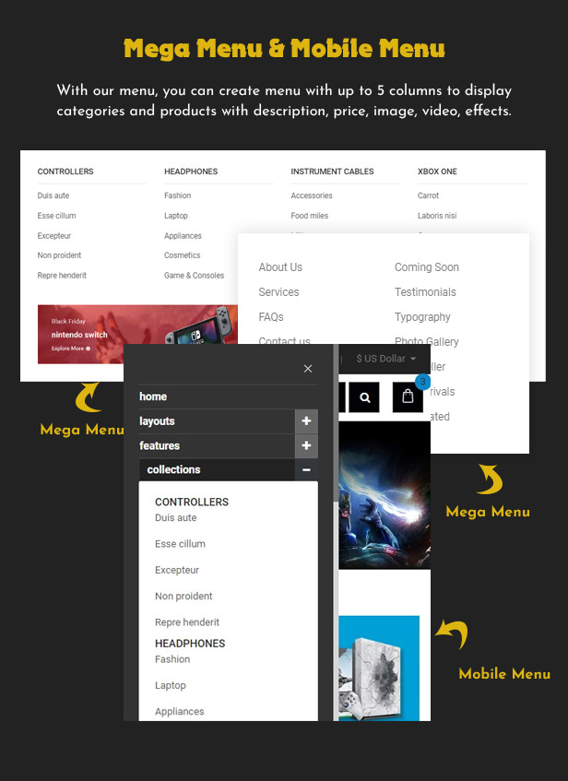Select home in mobile menu
Image resolution: width=568 pixels, height=781 pixels.
point(153,396)
